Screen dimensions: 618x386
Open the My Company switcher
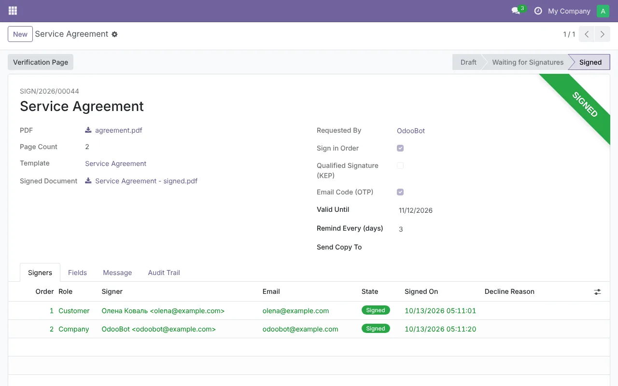click(569, 11)
